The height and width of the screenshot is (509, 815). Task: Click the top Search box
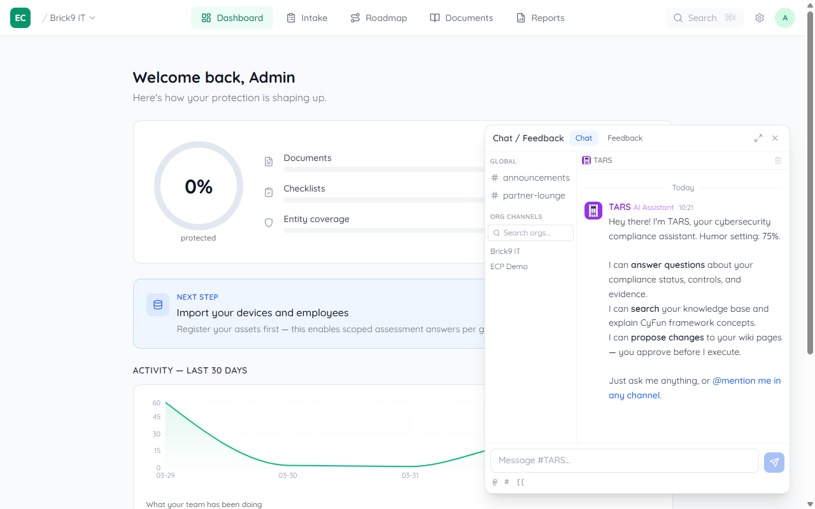[x=704, y=18]
